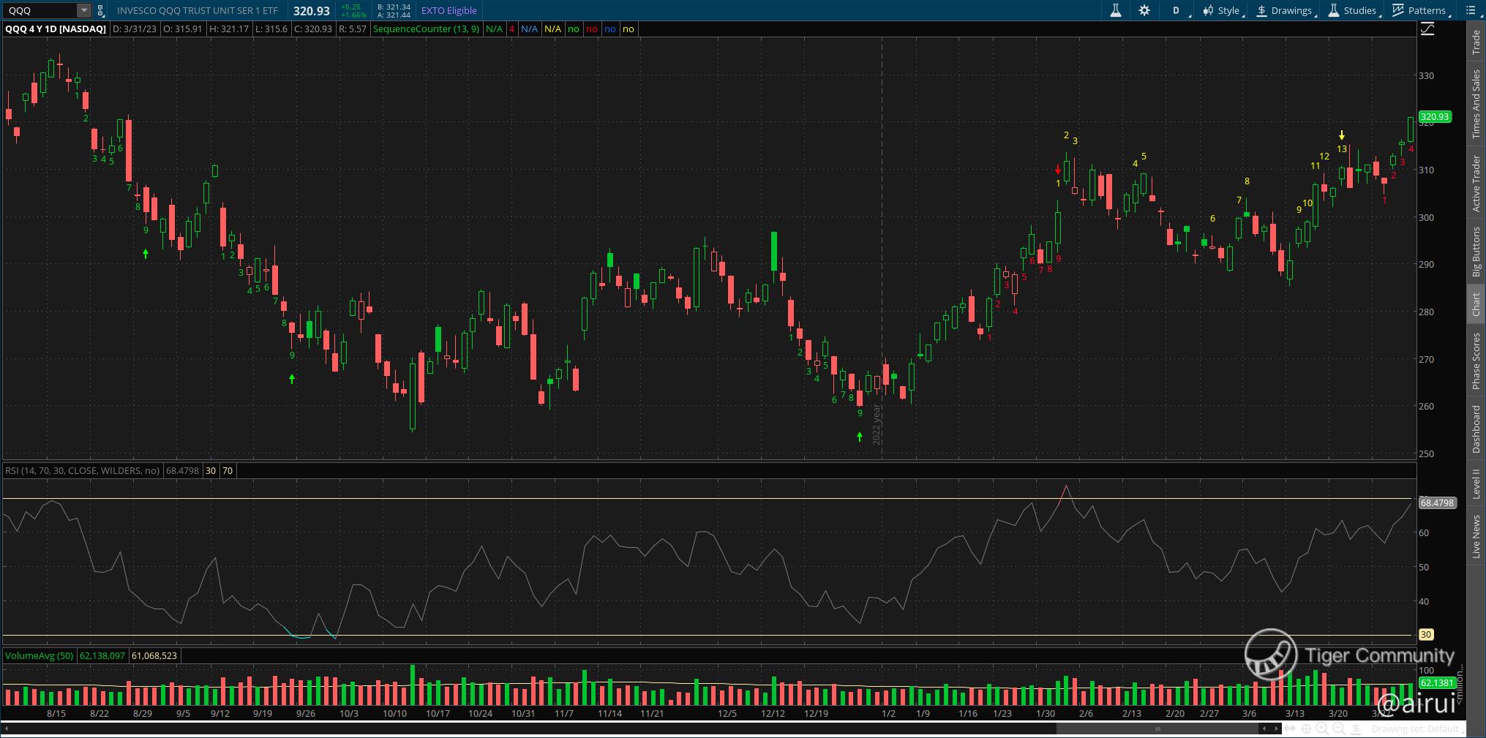Click the drawings dollar icon in bottom bar
Image resolution: width=1486 pixels, height=738 pixels.
click(x=1356, y=729)
